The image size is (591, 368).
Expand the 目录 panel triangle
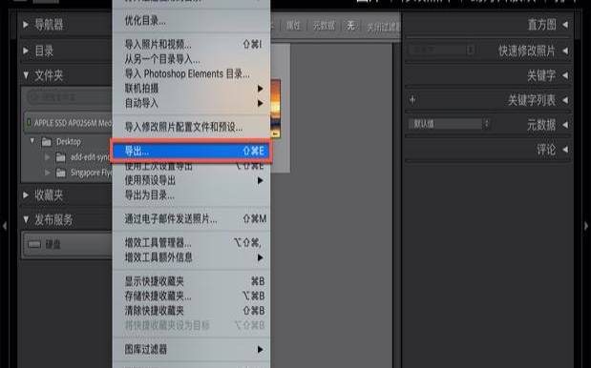(26, 51)
